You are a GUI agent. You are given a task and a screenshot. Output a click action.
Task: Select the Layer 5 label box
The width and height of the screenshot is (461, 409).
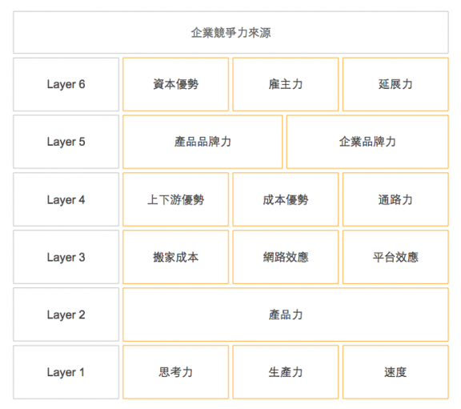click(x=66, y=142)
